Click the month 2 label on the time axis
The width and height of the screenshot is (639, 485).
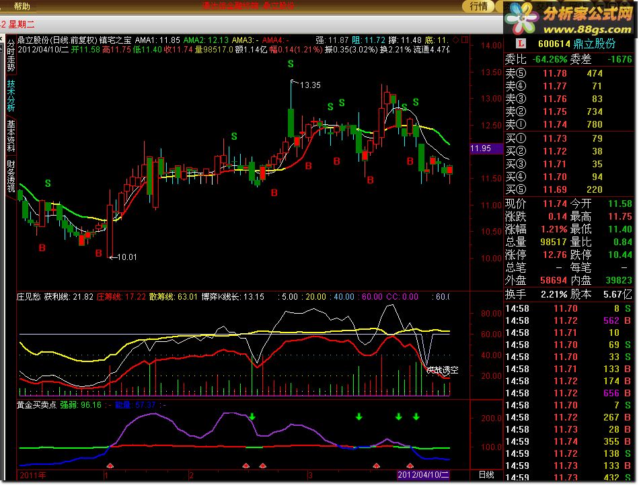pyautogui.click(x=191, y=475)
